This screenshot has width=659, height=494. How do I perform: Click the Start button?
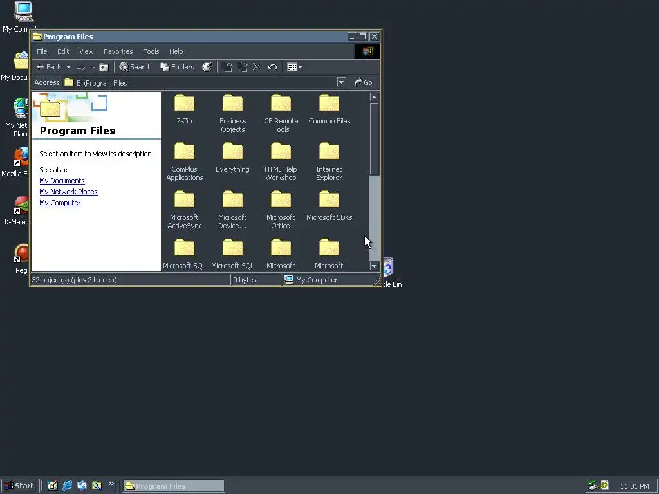(19, 486)
